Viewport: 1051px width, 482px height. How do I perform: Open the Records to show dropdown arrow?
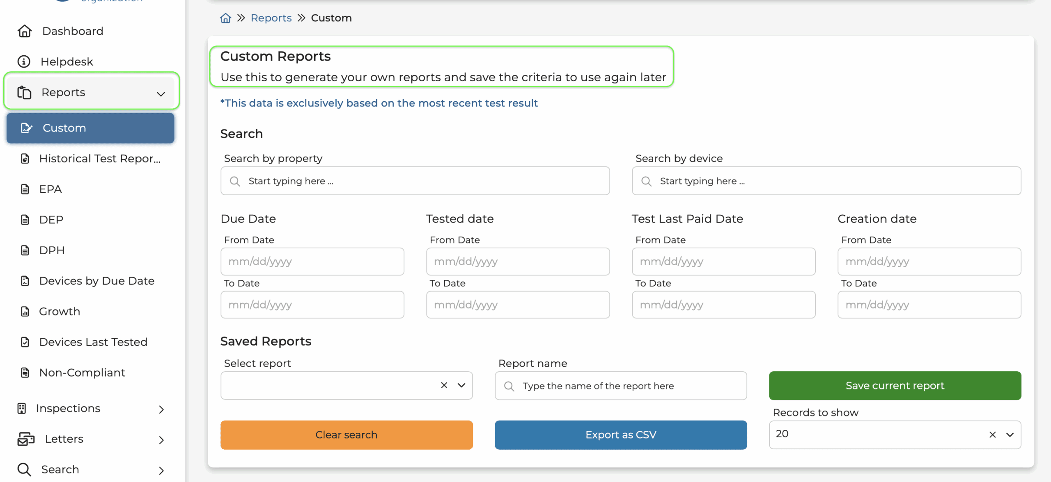pyautogui.click(x=1010, y=435)
